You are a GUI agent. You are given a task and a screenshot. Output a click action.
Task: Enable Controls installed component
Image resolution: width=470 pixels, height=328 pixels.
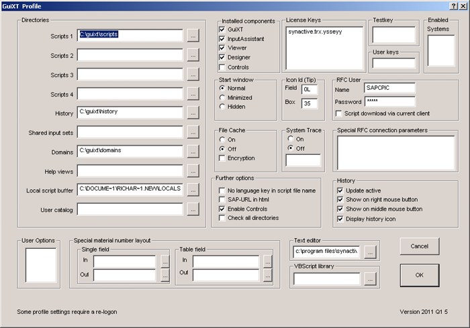click(x=222, y=67)
